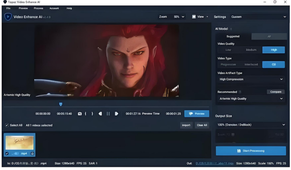The width and height of the screenshot is (291, 170).
Task: Switch to the Suggested AI model tab
Action: tap(233, 36)
